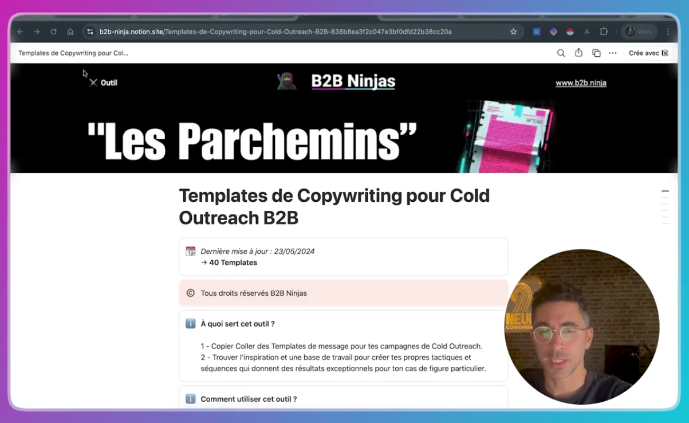Duplicate the Notion page icon
This screenshot has height=423, width=689.
coord(596,53)
